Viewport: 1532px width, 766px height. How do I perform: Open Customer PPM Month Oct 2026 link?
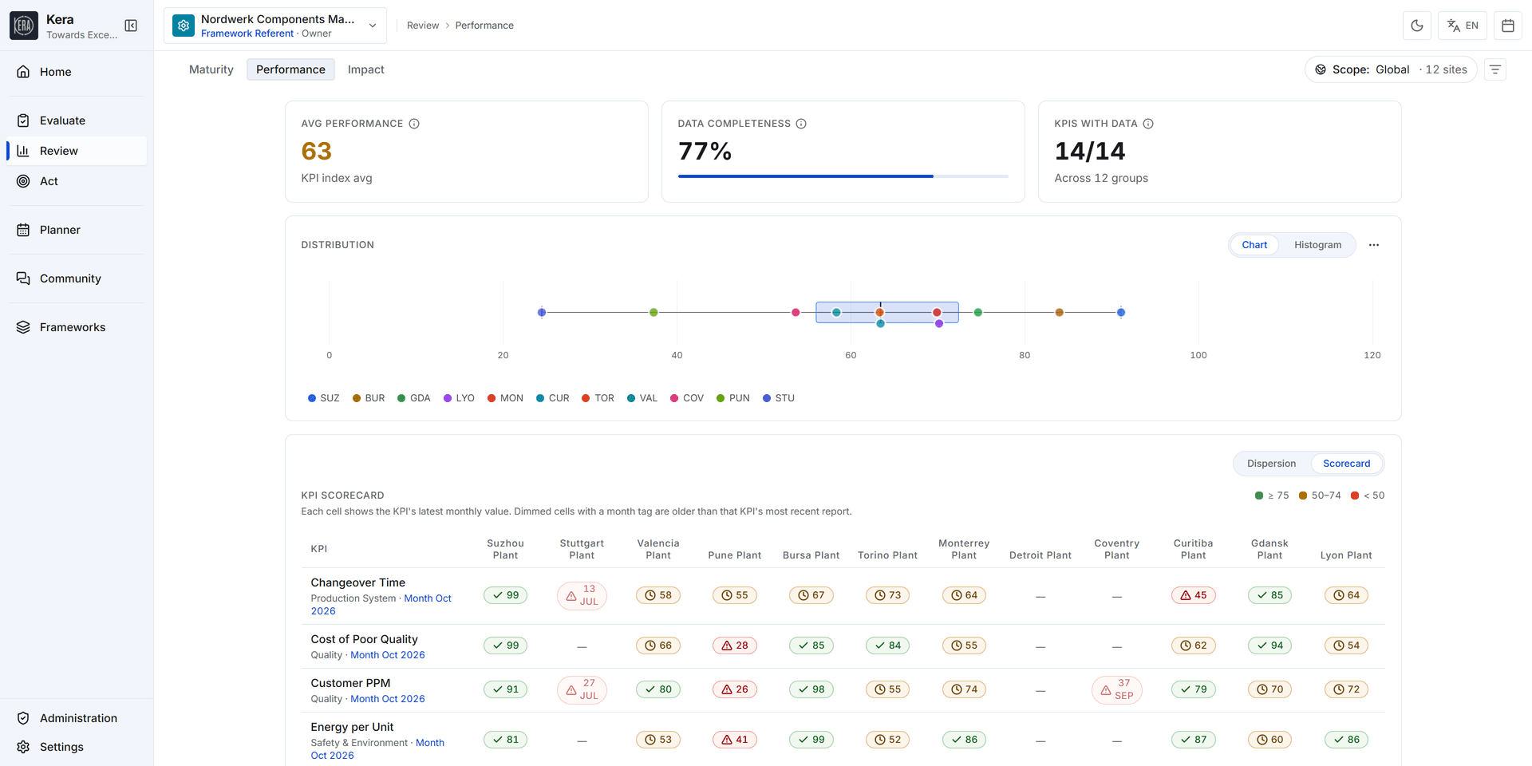pos(388,699)
